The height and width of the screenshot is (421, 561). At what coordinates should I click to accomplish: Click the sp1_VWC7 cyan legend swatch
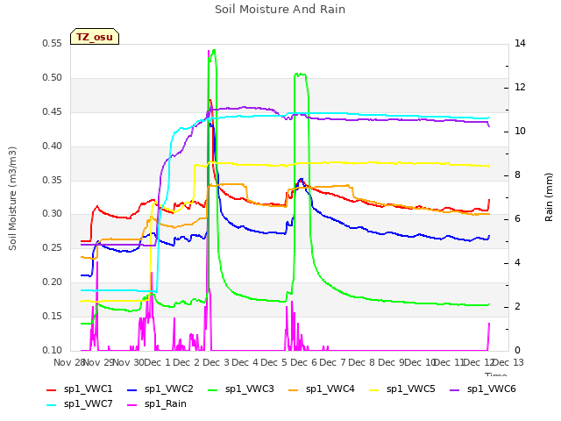(x=51, y=405)
